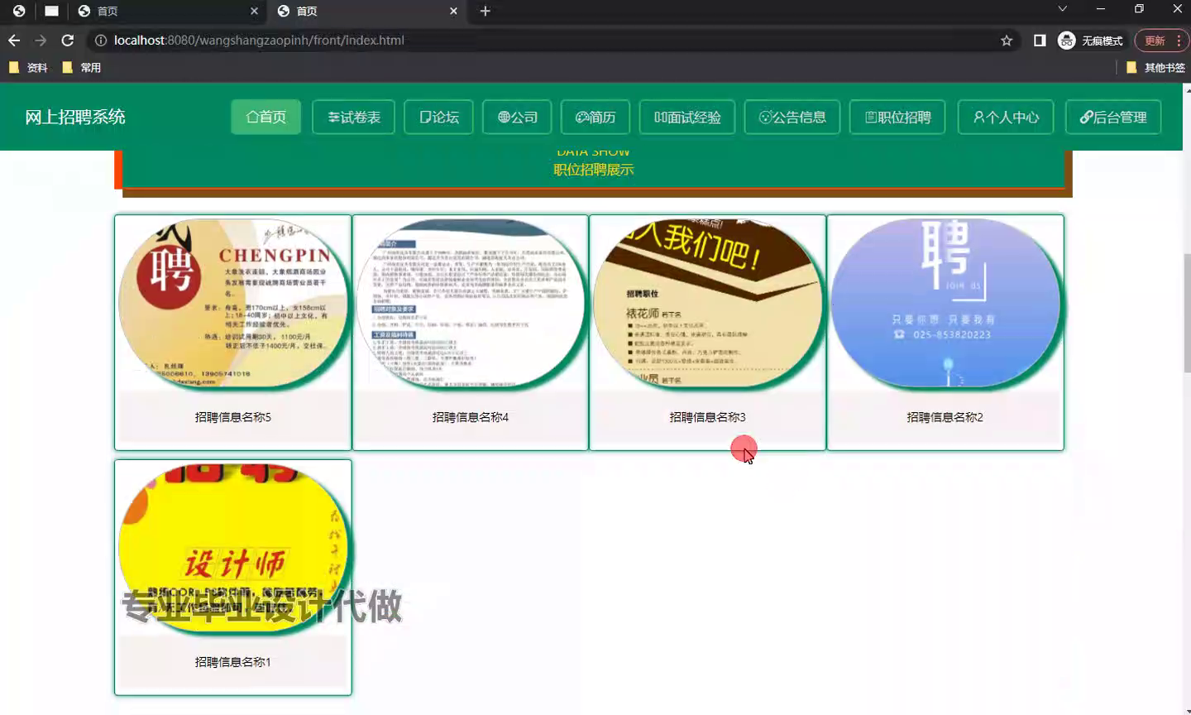Click the browser forward arrow
The height and width of the screenshot is (715, 1191).
(41, 41)
